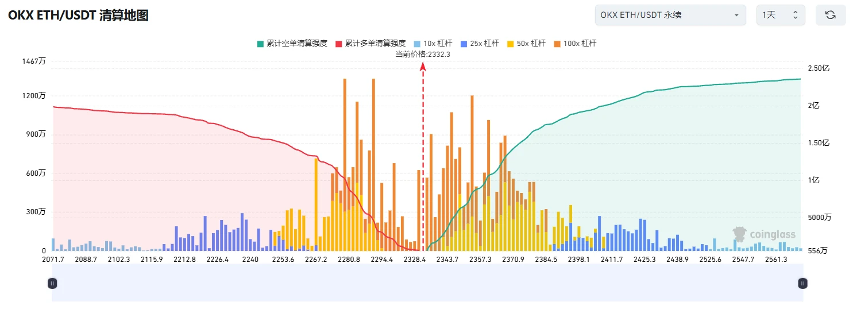853x313 pixels.
Task: Click the right zoom slider handle
Action: [x=802, y=283]
